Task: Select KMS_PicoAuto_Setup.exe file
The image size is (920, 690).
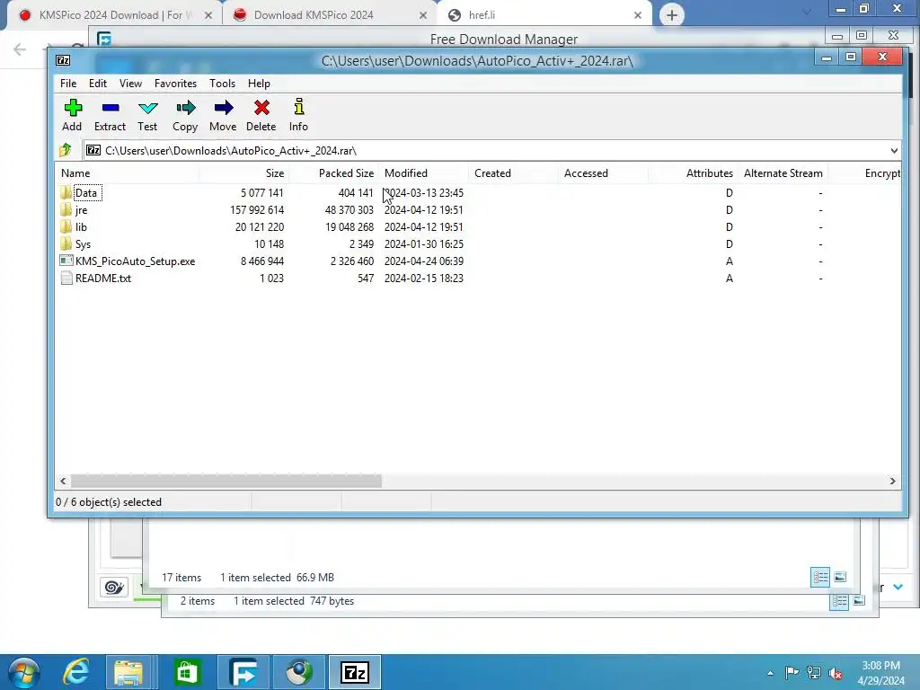Action: pos(135,261)
